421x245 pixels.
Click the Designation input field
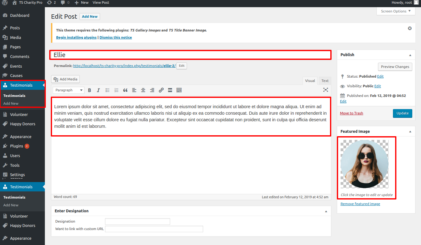[x=137, y=222]
